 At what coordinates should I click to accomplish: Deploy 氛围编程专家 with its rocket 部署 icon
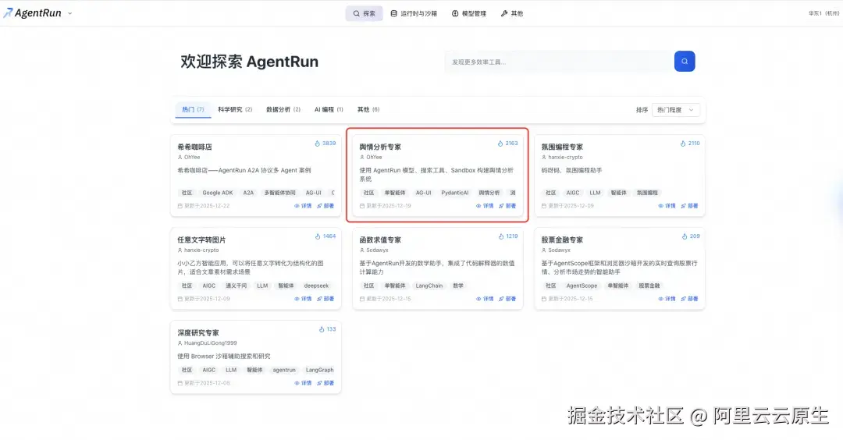click(689, 206)
